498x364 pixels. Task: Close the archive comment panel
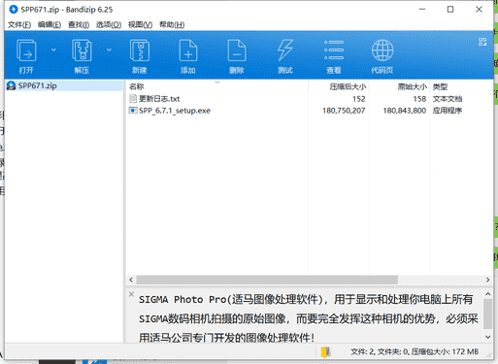click(x=131, y=294)
